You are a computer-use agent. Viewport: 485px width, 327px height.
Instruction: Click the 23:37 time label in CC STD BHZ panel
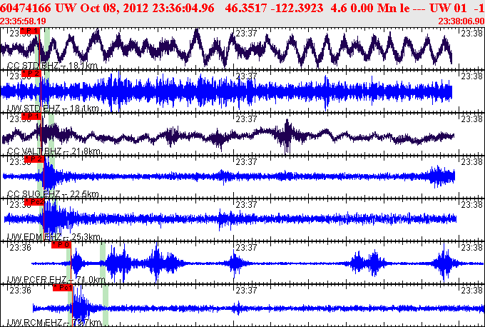pyautogui.click(x=246, y=33)
